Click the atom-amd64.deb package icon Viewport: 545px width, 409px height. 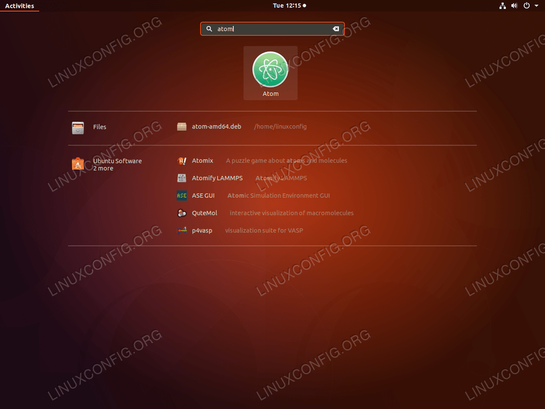182,127
